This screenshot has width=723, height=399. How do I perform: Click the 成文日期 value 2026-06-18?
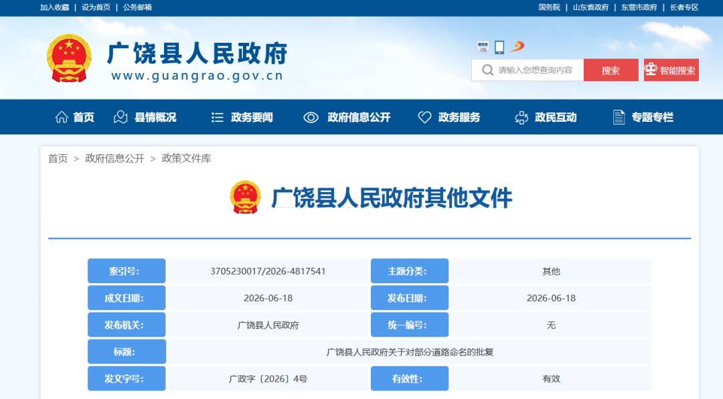268,298
